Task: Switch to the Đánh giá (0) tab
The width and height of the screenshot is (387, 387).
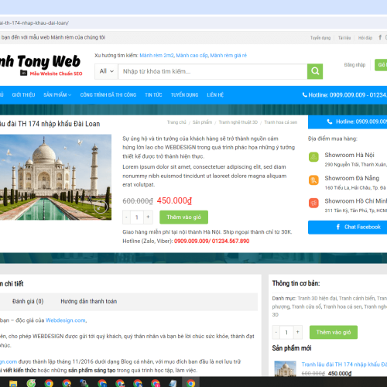Action: 28,301
